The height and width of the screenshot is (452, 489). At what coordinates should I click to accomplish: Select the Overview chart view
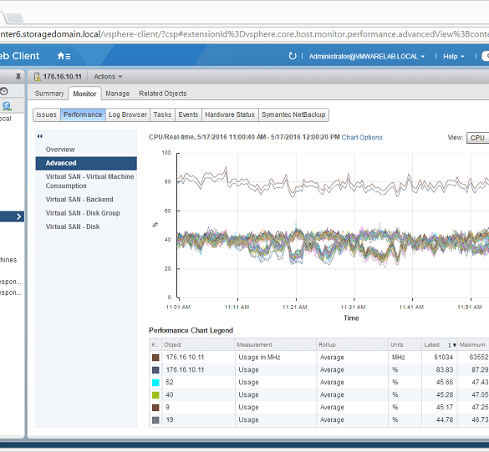(x=60, y=150)
